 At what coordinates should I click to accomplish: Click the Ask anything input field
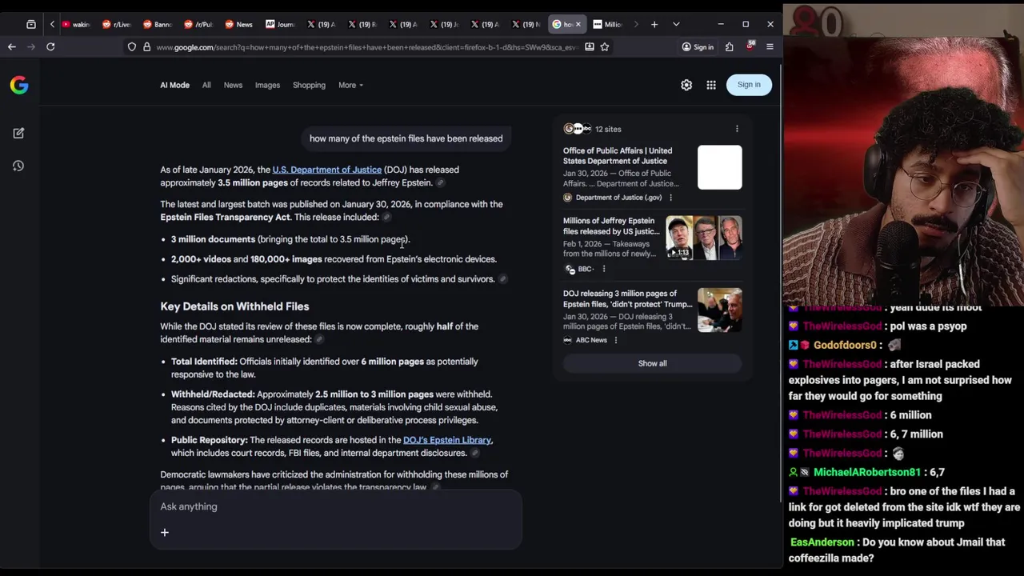pyautogui.click(x=335, y=506)
